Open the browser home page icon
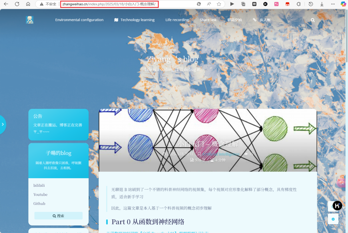This screenshot has width=348, height=233. [x=28, y=4]
